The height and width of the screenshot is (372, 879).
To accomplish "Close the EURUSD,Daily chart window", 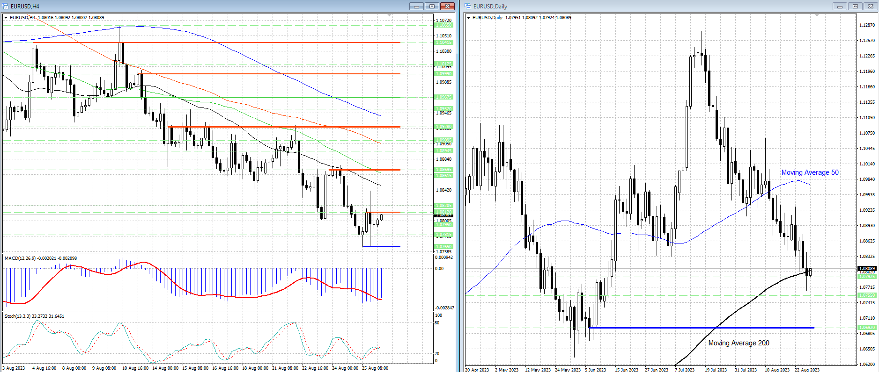I will point(871,6).
